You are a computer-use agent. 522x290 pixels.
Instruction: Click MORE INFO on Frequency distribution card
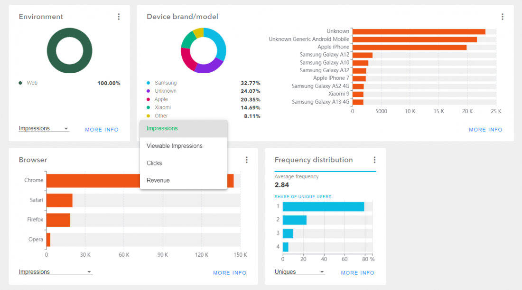pyautogui.click(x=357, y=272)
